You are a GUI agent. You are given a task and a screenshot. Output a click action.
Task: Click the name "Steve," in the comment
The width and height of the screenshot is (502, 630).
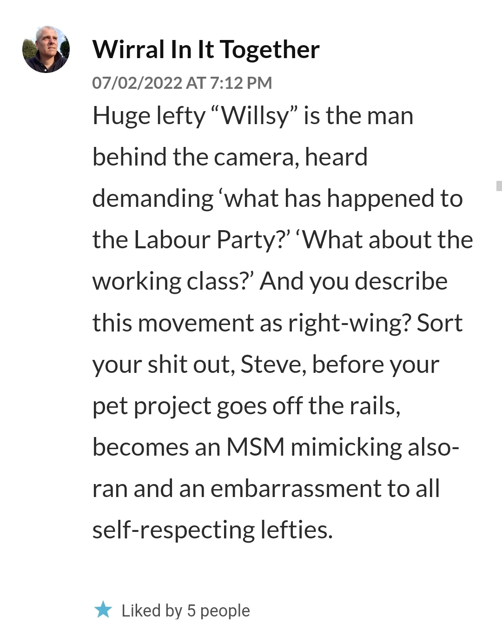click(x=273, y=364)
